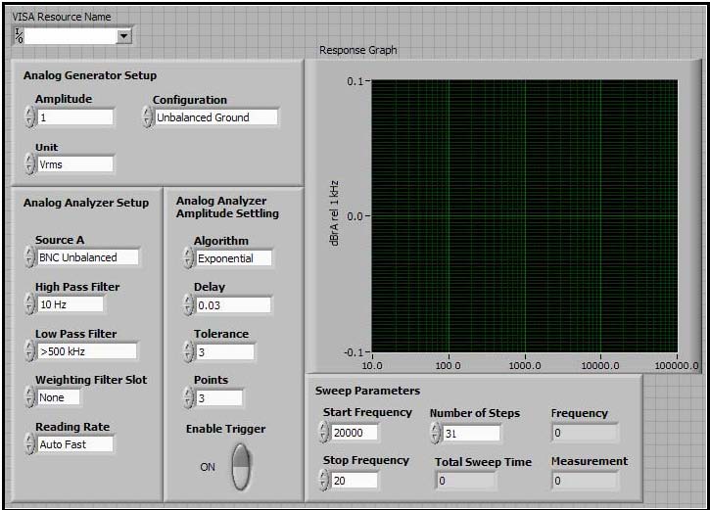Click the Start Frequency input field
The image size is (710, 510).
tap(354, 433)
